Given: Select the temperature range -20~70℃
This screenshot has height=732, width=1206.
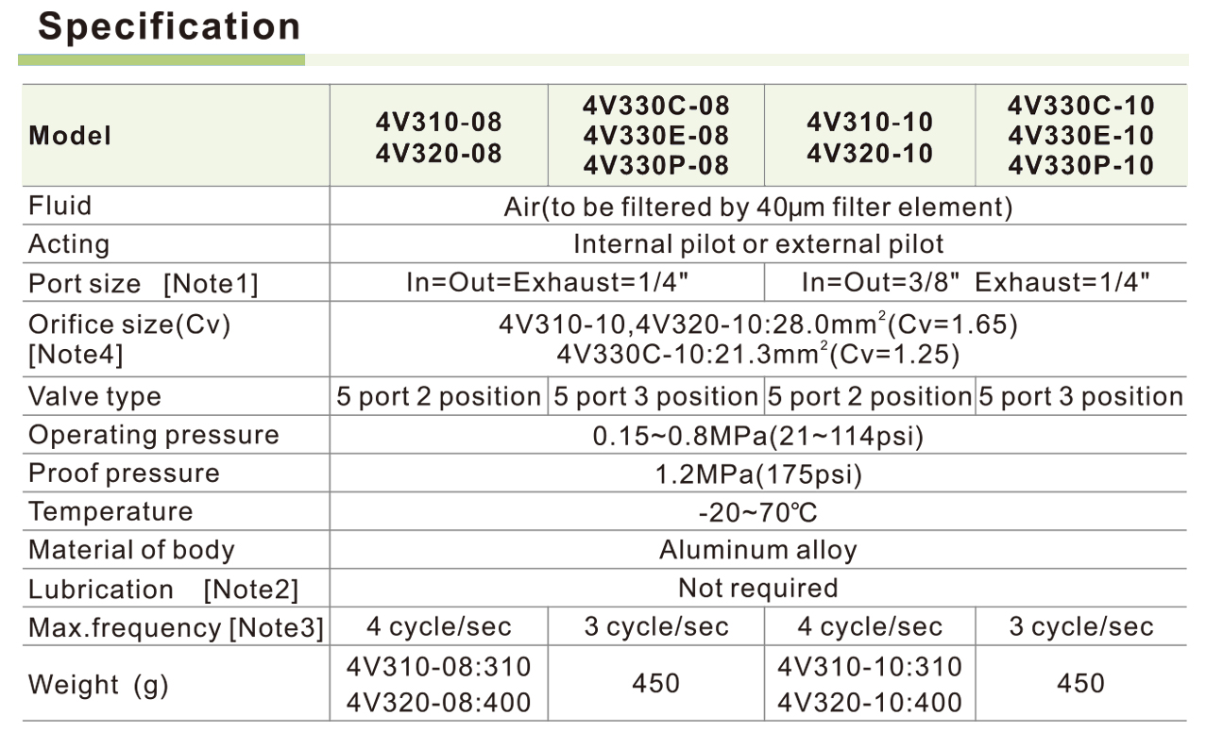Looking at the screenshot, I should 758,512.
